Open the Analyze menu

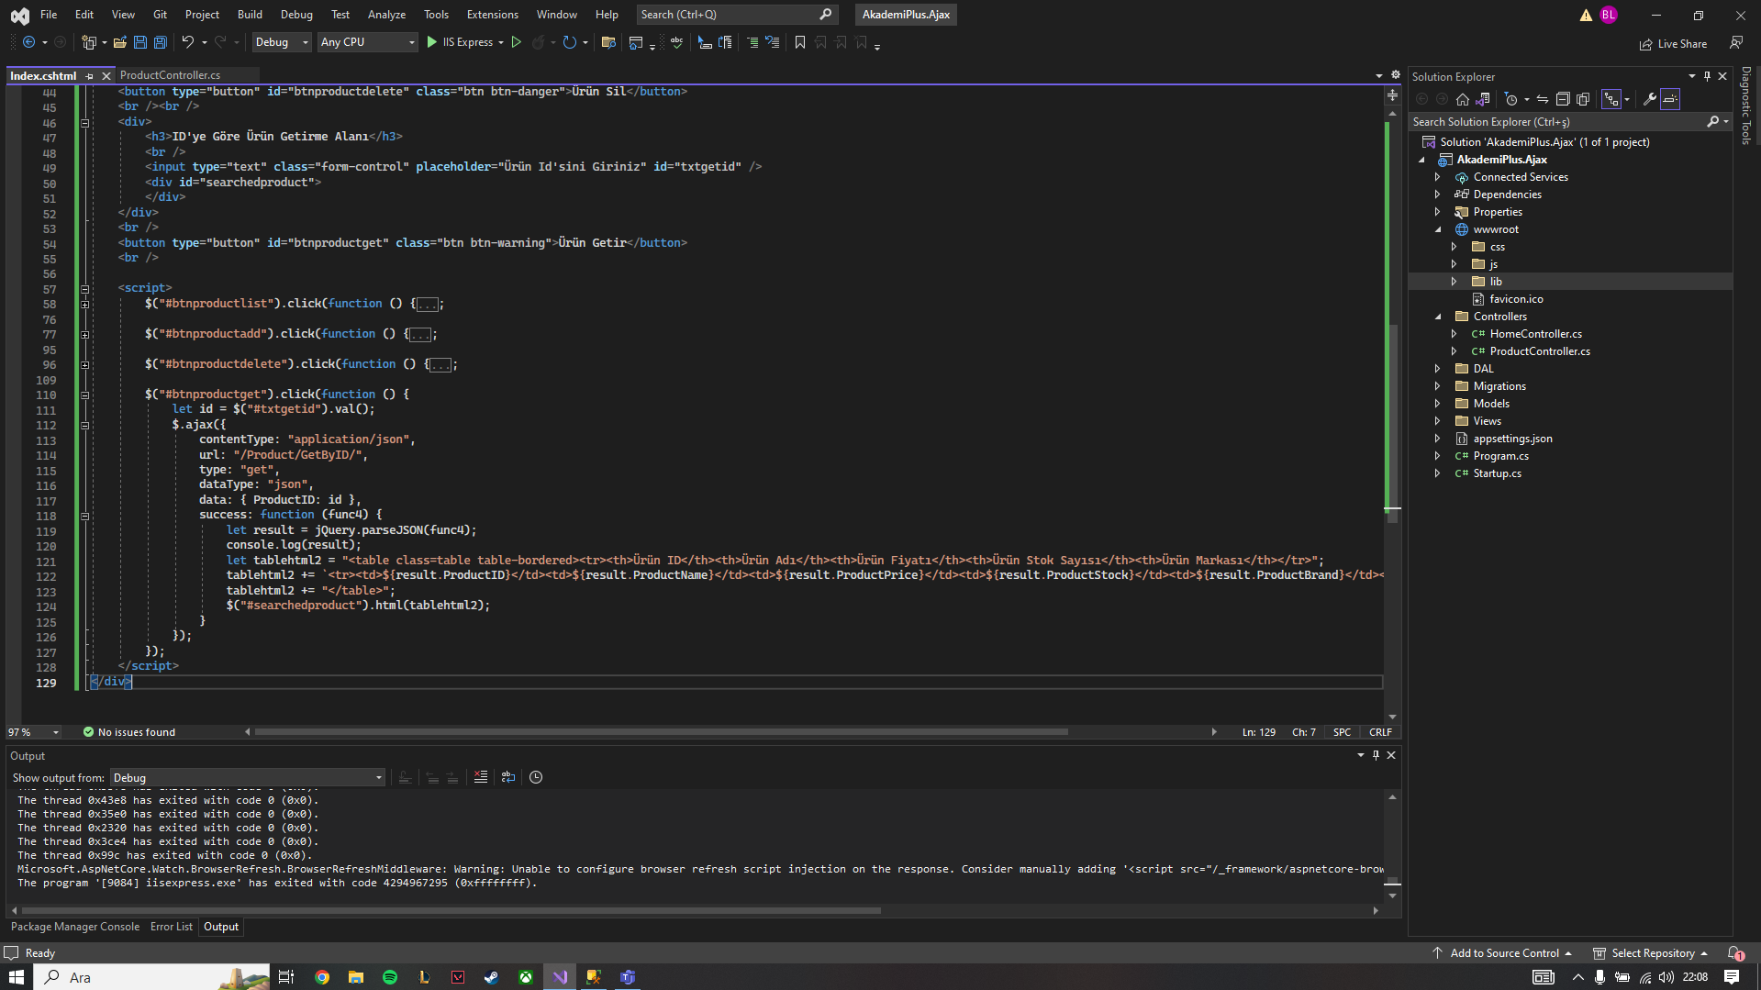pyautogui.click(x=386, y=15)
